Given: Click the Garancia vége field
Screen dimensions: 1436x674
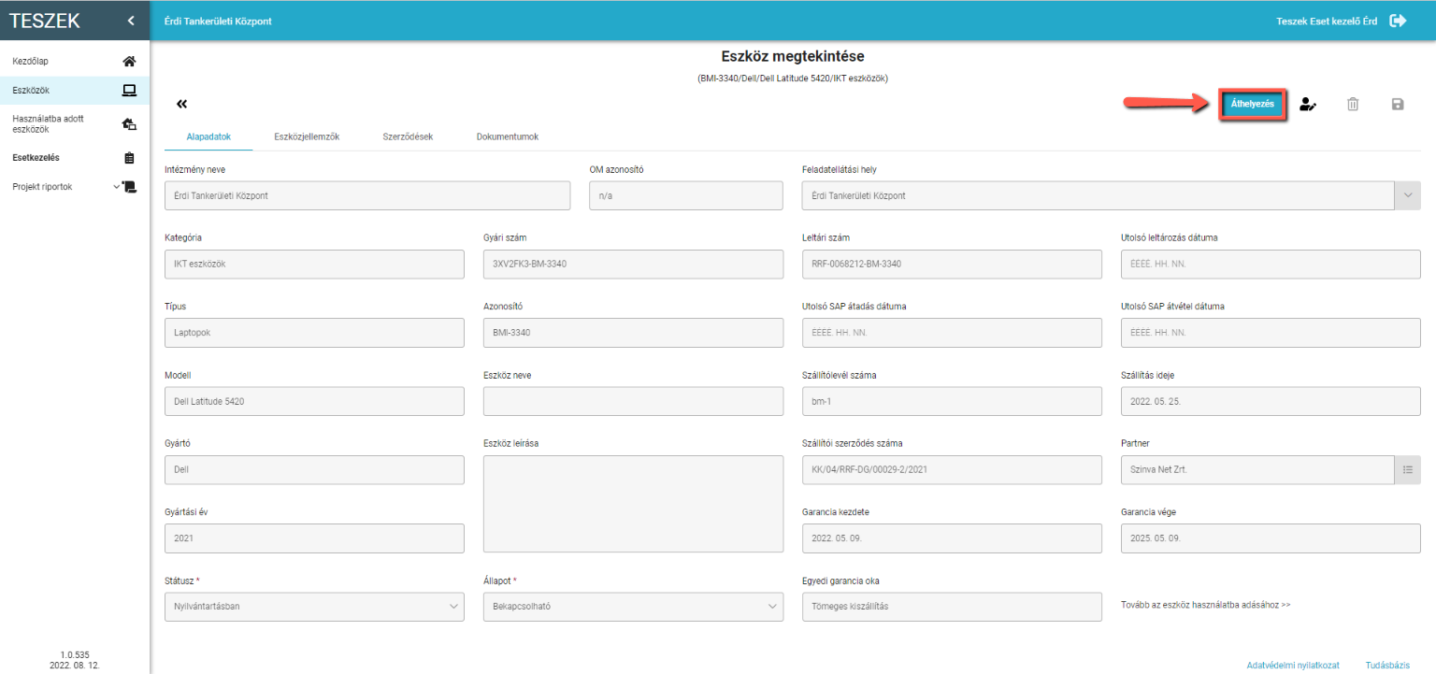Looking at the screenshot, I should pos(1271,538).
